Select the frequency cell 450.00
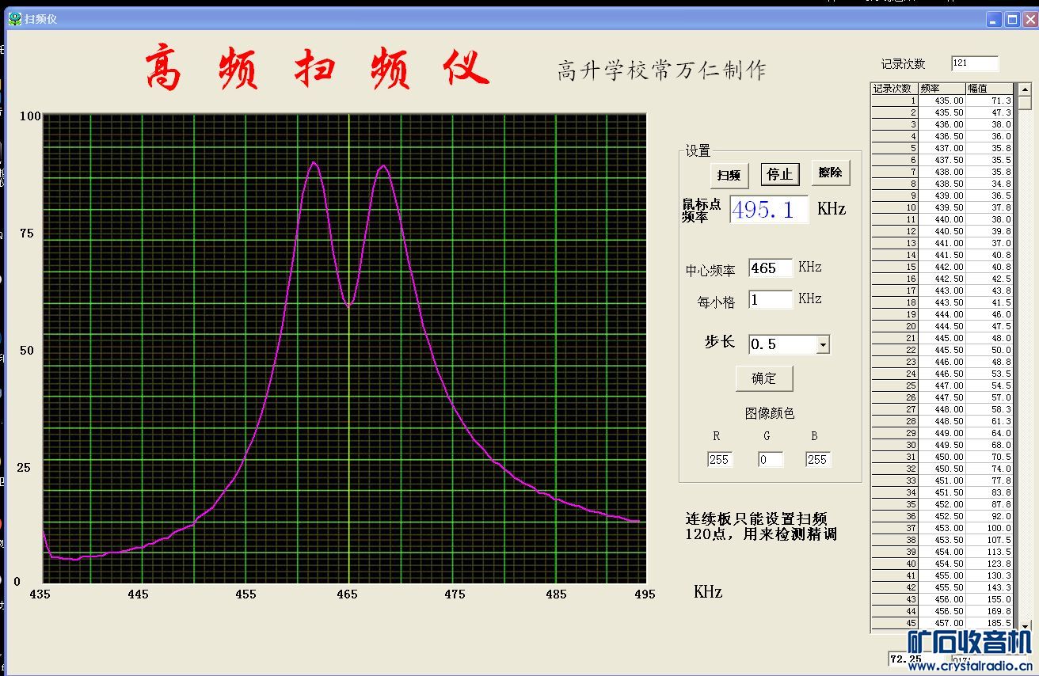Viewport: 1039px width, 676px height. [x=942, y=457]
